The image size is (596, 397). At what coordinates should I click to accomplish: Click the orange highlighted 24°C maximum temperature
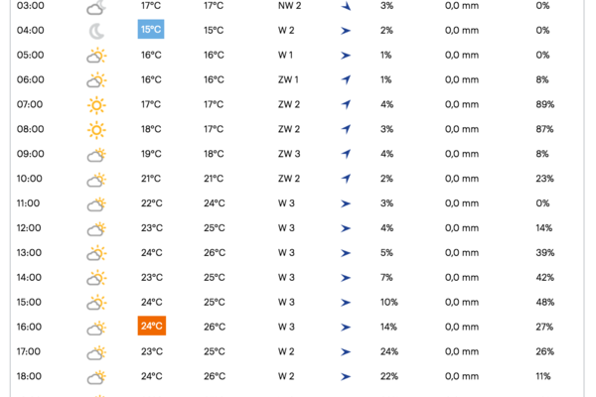[x=152, y=326]
